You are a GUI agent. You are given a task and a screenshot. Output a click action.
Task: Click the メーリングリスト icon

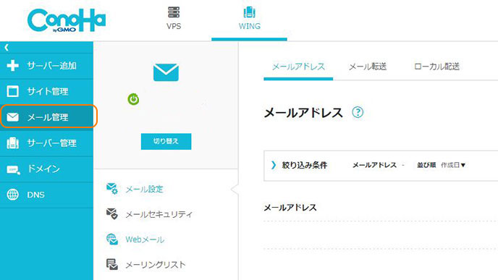(111, 264)
